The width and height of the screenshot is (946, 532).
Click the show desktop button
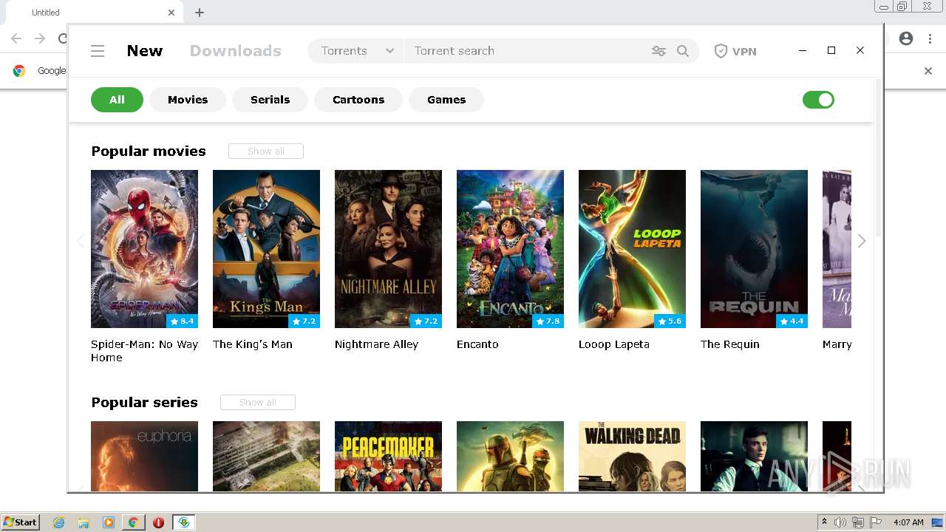[937, 522]
